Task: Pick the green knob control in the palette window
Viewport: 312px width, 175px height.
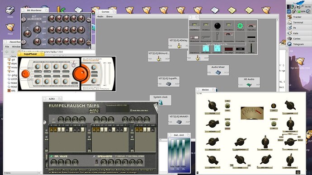Action: tap(240, 26)
